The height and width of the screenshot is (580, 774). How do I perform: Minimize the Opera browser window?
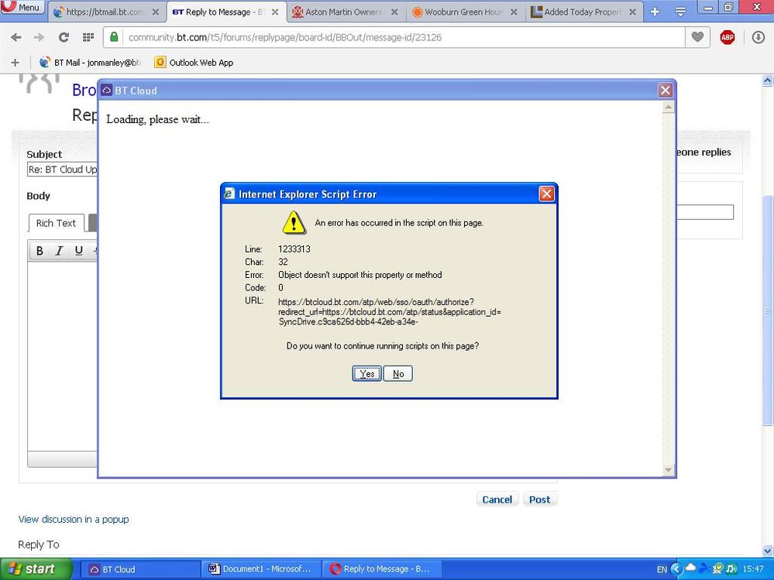point(708,8)
